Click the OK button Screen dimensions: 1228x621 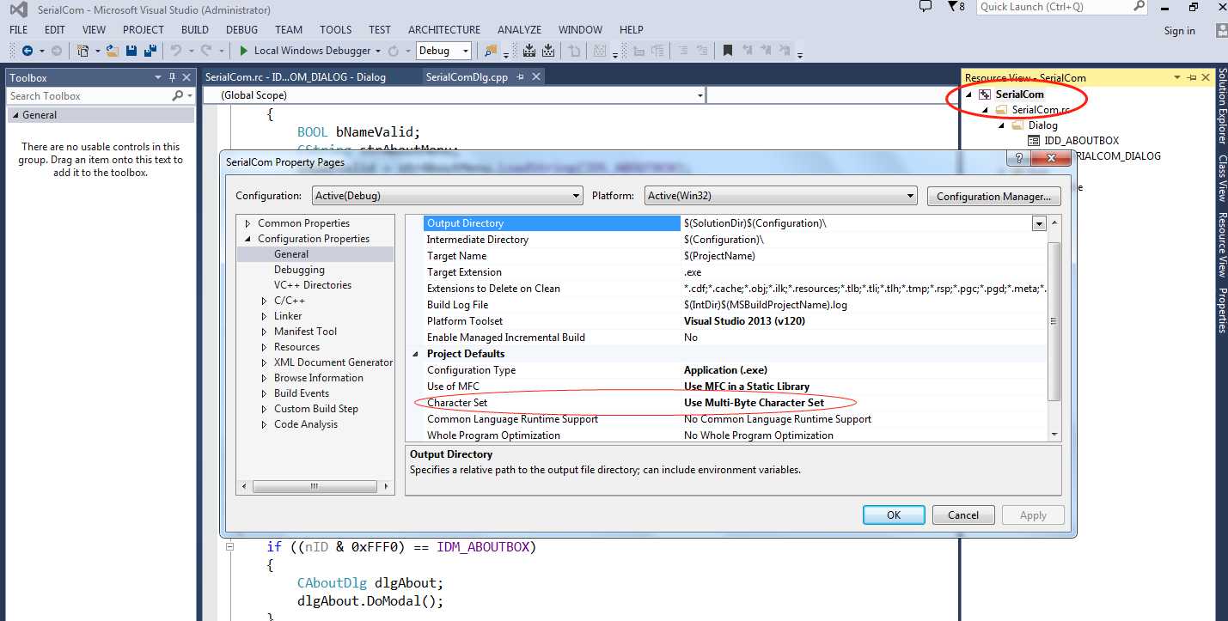tap(894, 515)
